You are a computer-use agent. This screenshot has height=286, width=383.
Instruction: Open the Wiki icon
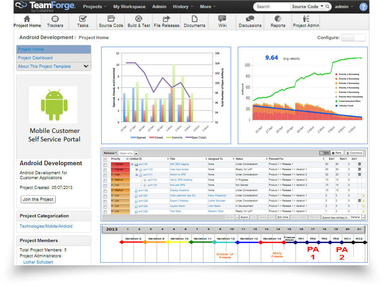click(223, 21)
